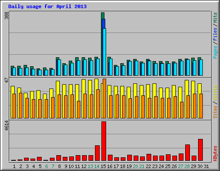Click the red KBytes bar for day 28
220x171 pixels.
pos(187,153)
